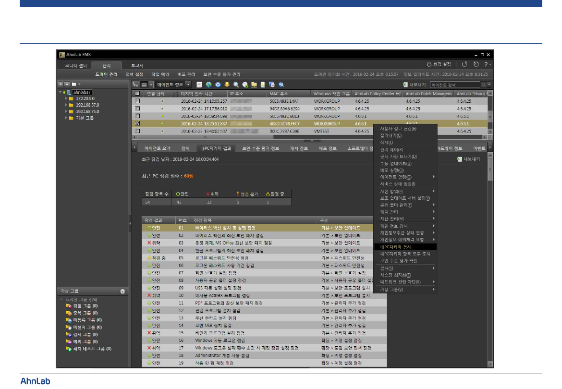Check the checkbox for VMTEST agent row

pyautogui.click(x=137, y=131)
